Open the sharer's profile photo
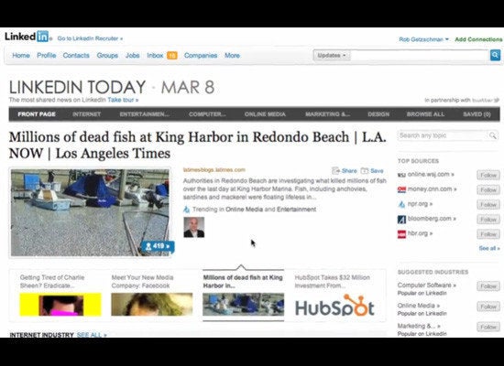 (194, 227)
